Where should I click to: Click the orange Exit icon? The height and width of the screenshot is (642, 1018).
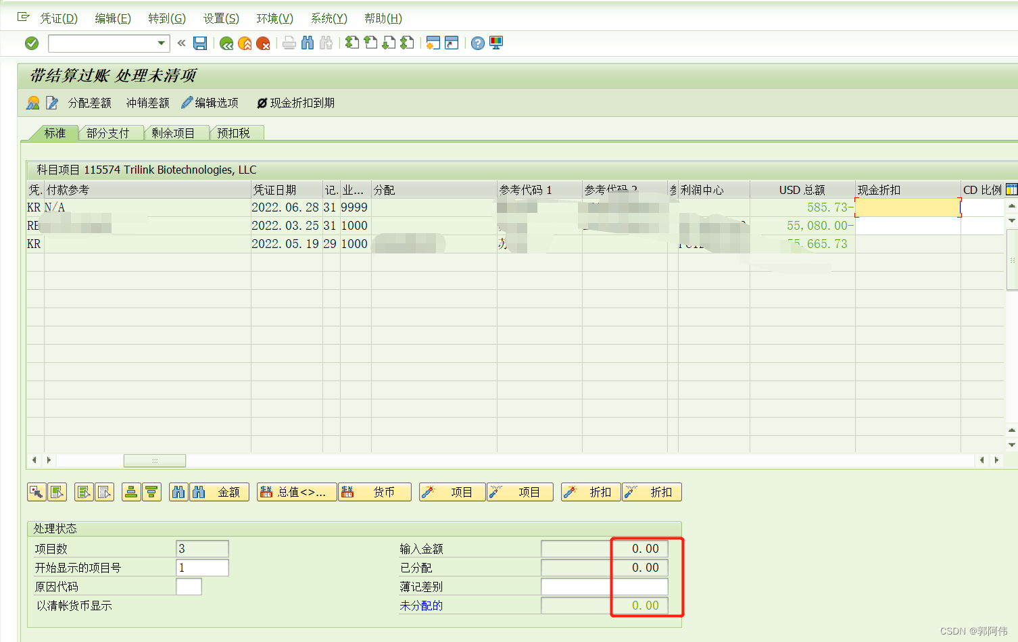(245, 43)
